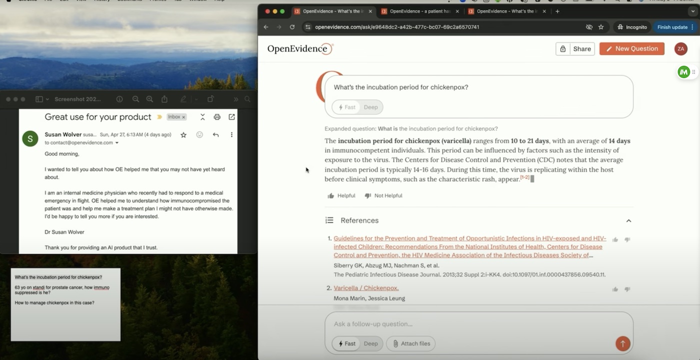Click the Ask a follow-up question field
Image resolution: width=700 pixels, height=360 pixels.
(470, 324)
